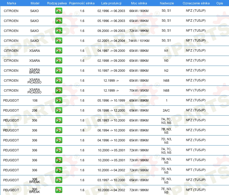229x195 pixels.
Task: Click the fuel icon for 306 Break 72kW / 98KM
Action: pos(59,190)
